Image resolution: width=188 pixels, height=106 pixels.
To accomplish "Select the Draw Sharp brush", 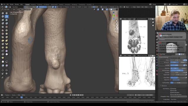I will tap(6, 13).
